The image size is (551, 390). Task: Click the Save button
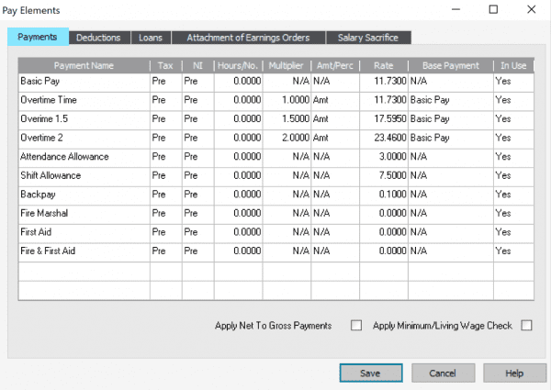(371, 373)
